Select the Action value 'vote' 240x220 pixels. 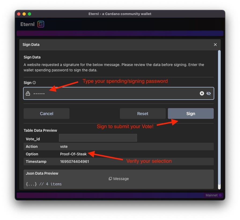pos(64,146)
